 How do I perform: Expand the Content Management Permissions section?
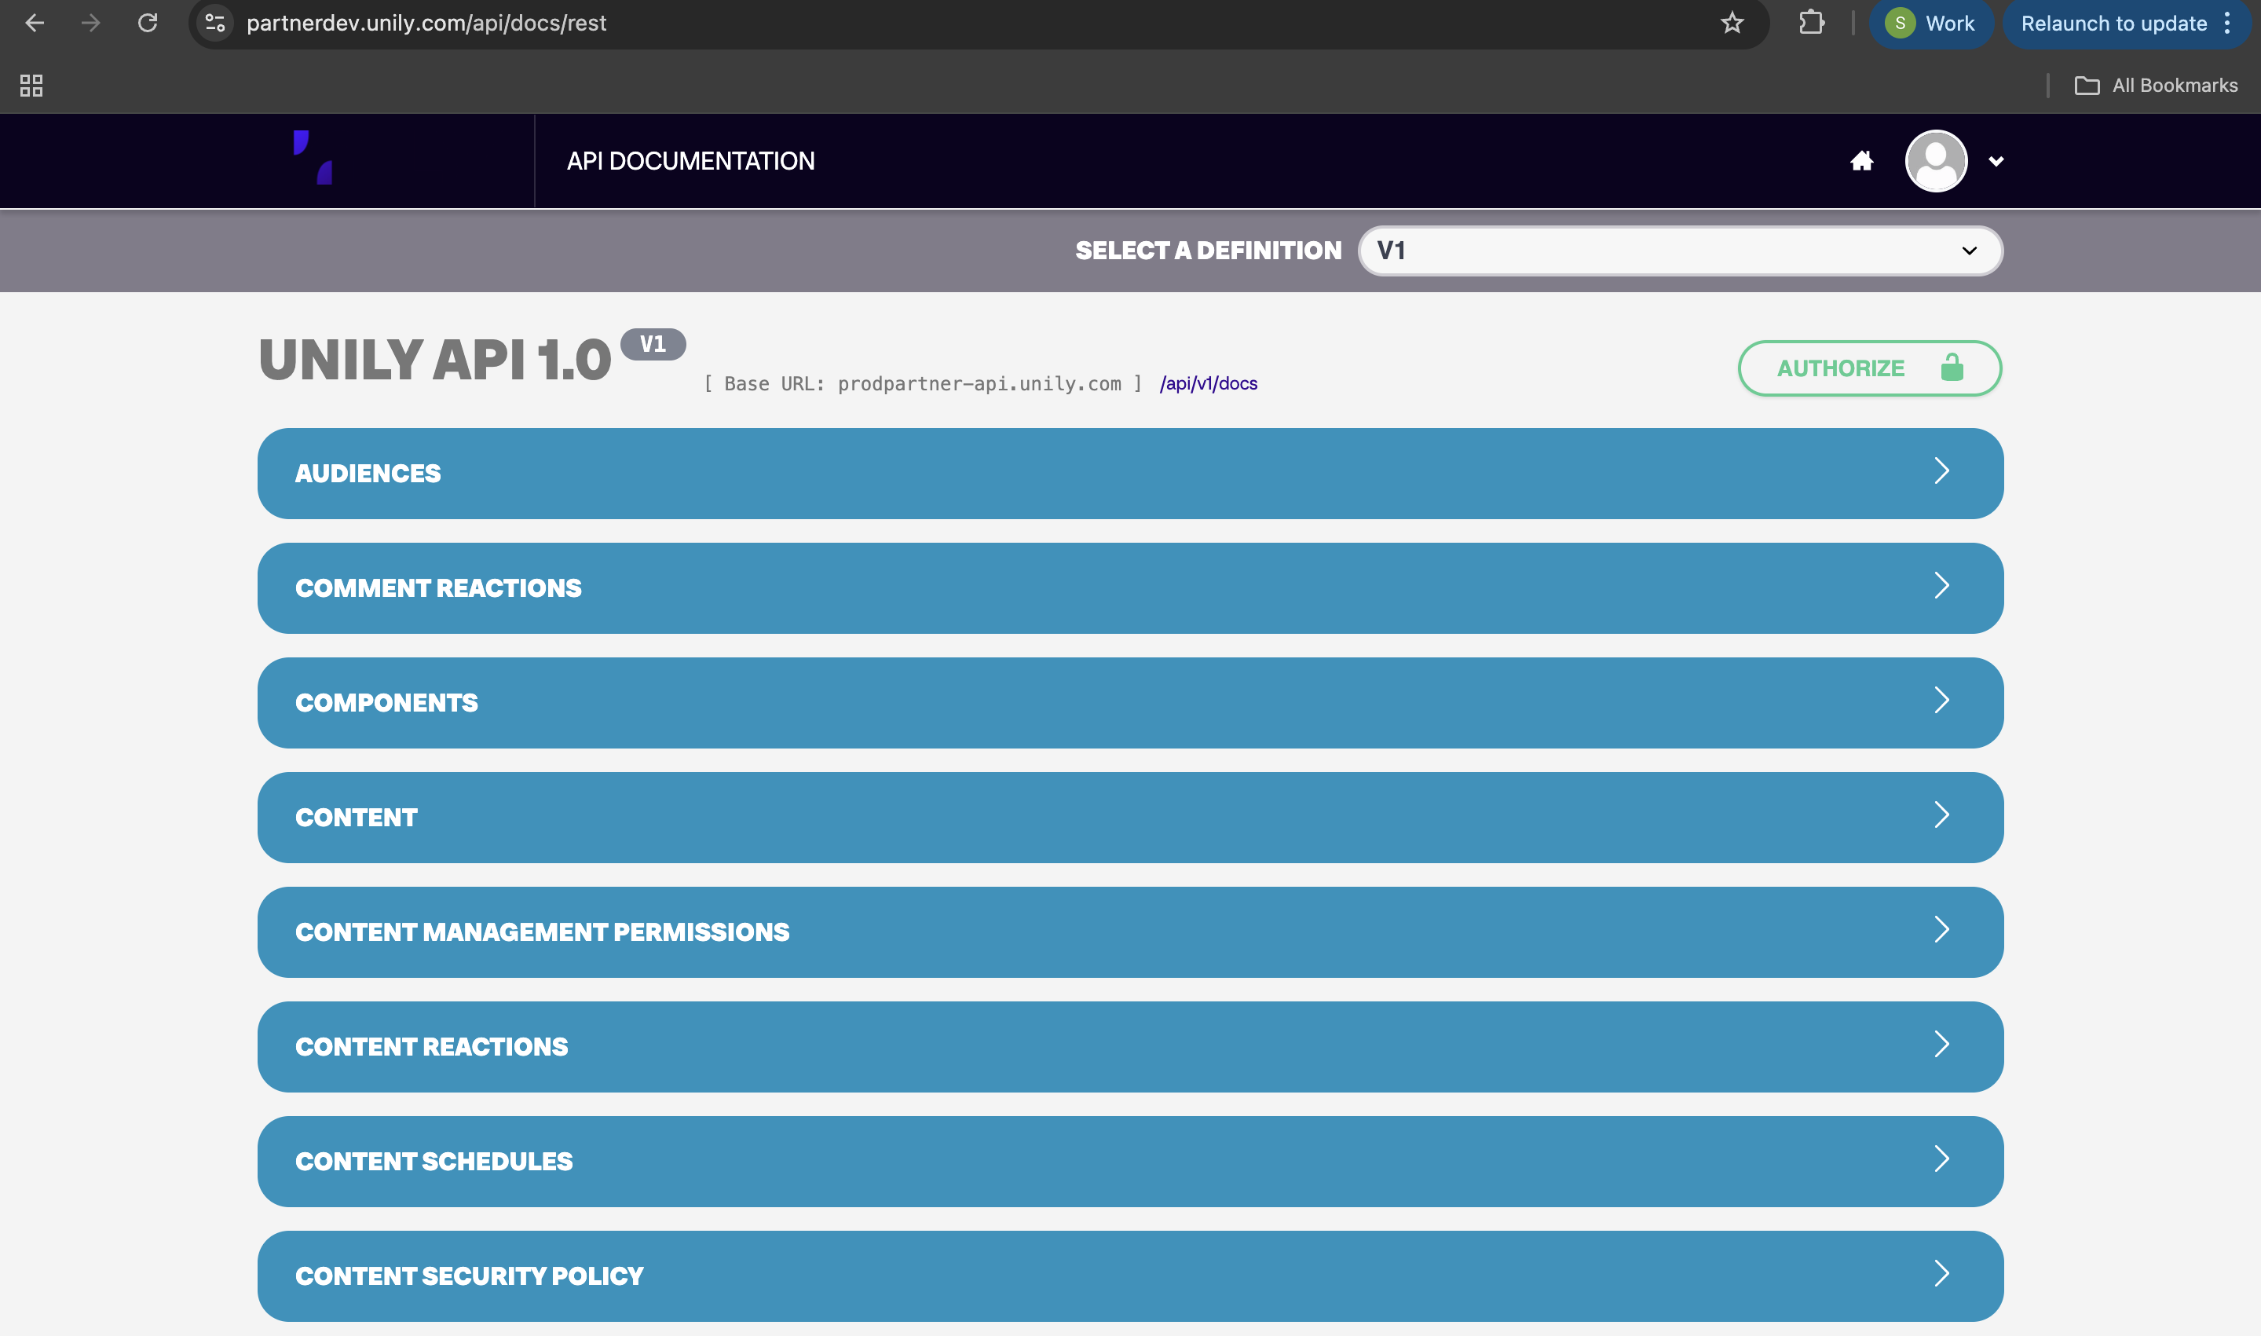1129,932
